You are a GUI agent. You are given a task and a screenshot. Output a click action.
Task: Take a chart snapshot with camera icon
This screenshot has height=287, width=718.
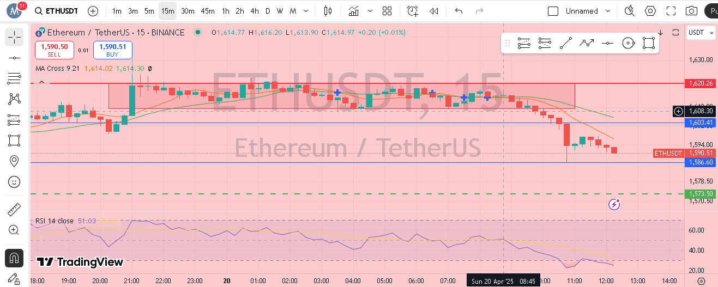tap(691, 11)
